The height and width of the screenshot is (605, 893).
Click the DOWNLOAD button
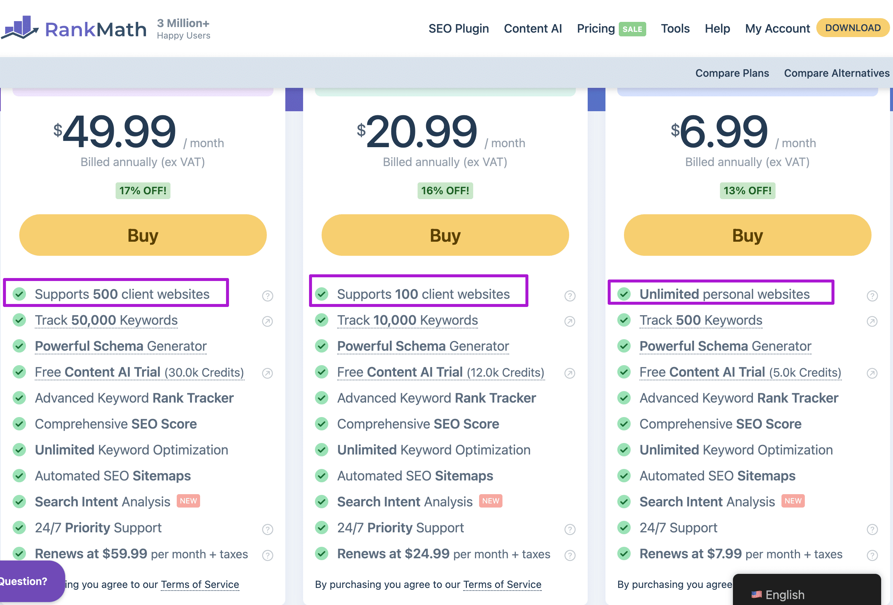pyautogui.click(x=852, y=27)
